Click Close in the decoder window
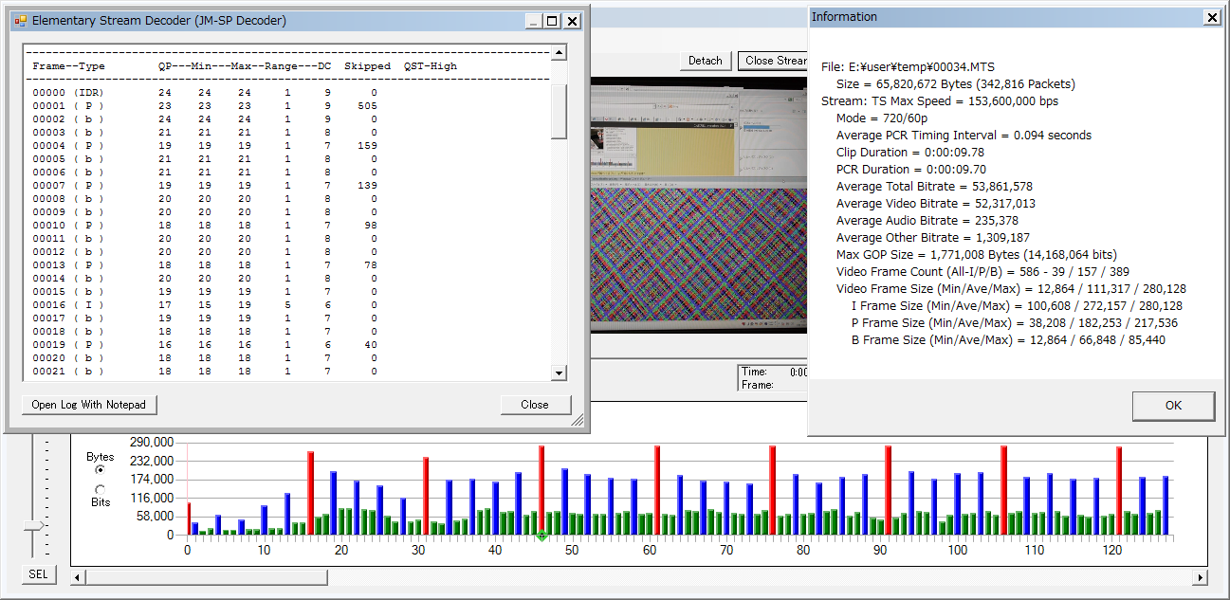This screenshot has width=1230, height=600. click(x=535, y=405)
